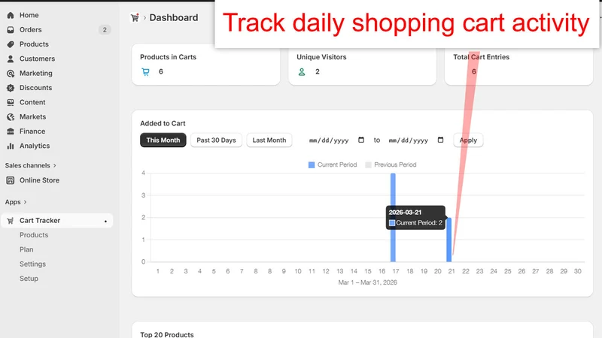Click the Discounts badge icon
The height and width of the screenshot is (338, 602).
point(11,88)
